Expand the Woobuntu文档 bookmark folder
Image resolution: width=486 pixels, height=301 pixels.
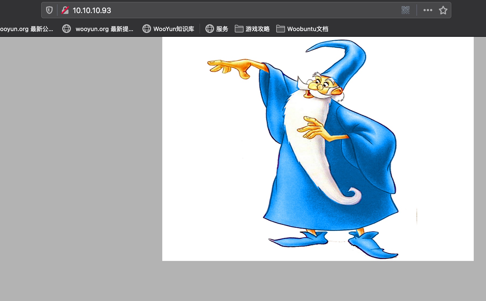coord(302,29)
